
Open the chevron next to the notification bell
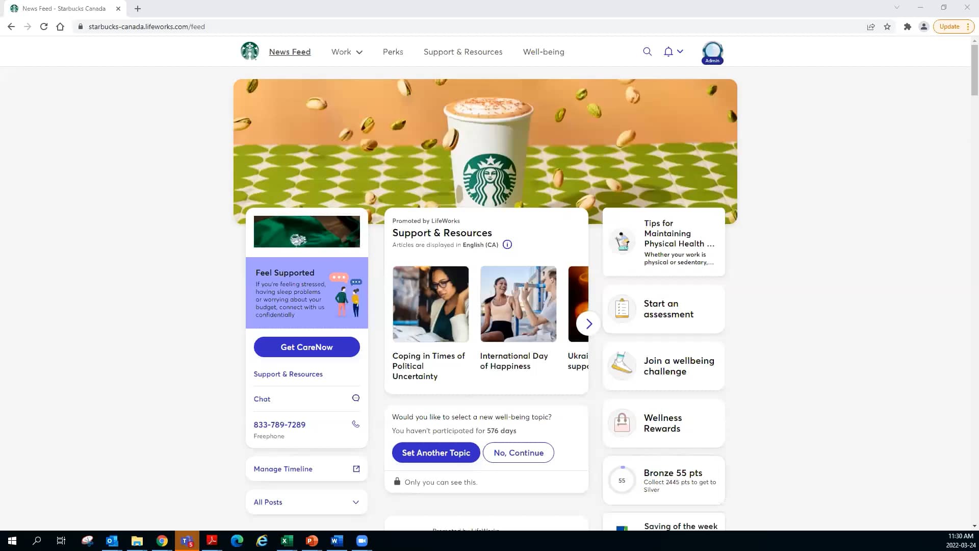click(x=680, y=52)
